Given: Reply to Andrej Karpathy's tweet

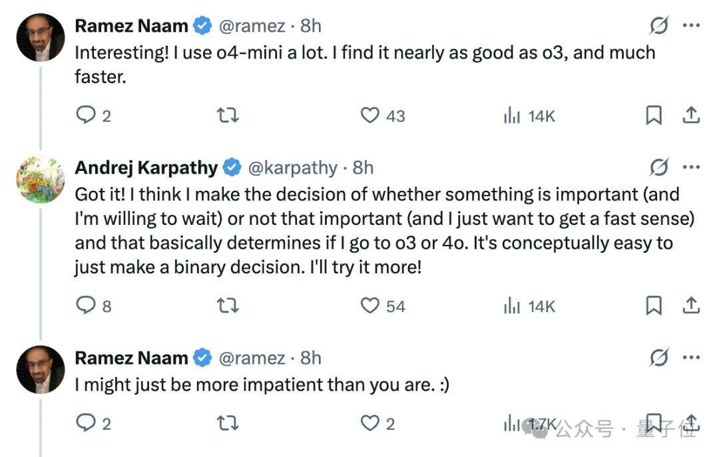Looking at the screenshot, I should [x=87, y=306].
